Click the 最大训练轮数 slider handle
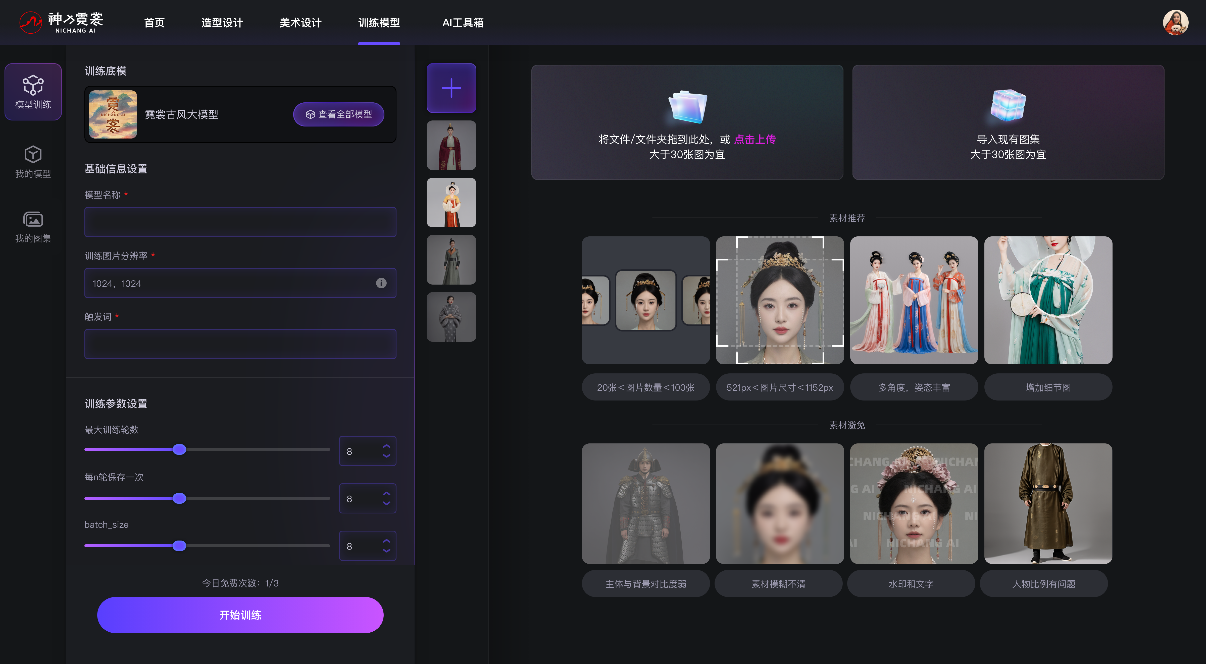Image resolution: width=1206 pixels, height=664 pixels. coord(179,450)
